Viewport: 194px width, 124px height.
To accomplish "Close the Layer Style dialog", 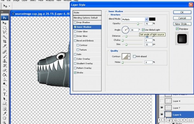I will tap(191, 5).
